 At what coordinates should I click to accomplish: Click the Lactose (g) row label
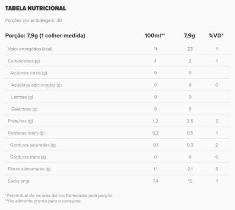(22, 97)
